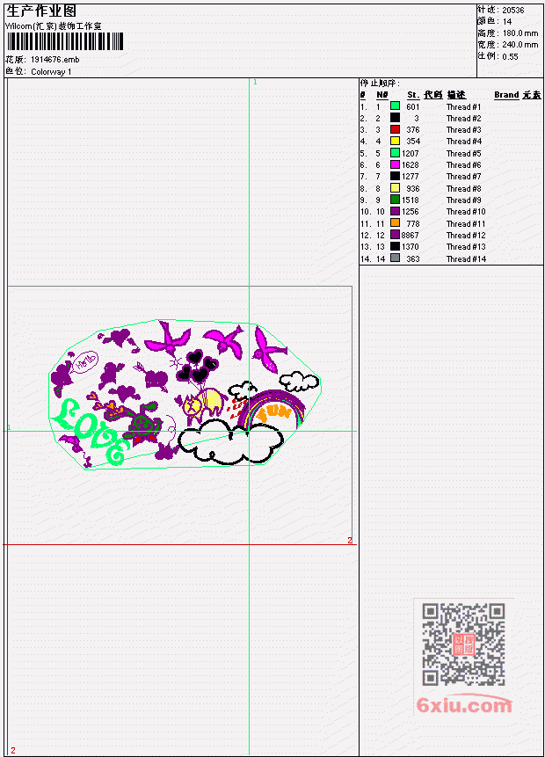Click the green LOVE lettering in the design
Viewport: 545px width, 757px height.
pos(91,431)
